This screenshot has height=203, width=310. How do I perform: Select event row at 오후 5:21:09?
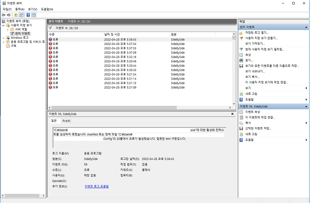140,87
